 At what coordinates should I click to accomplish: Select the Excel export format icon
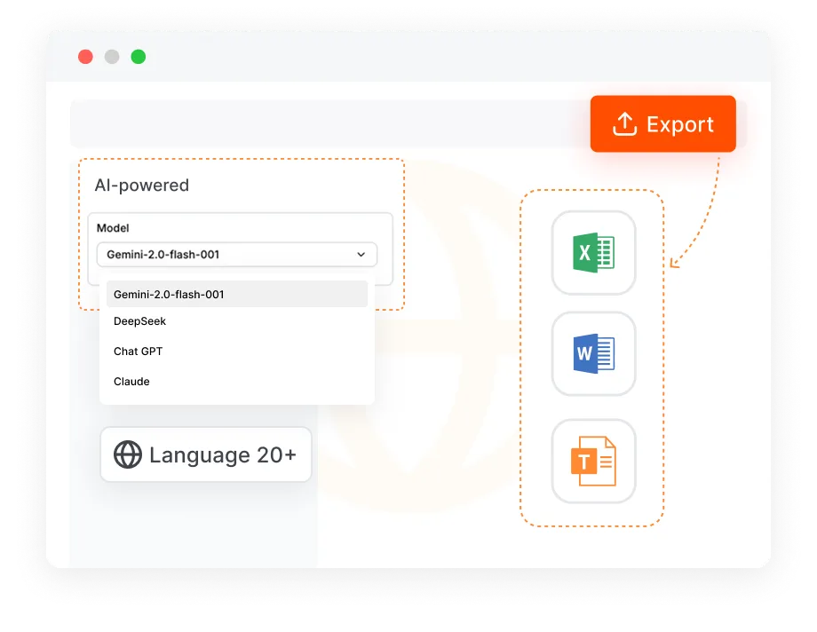click(593, 253)
